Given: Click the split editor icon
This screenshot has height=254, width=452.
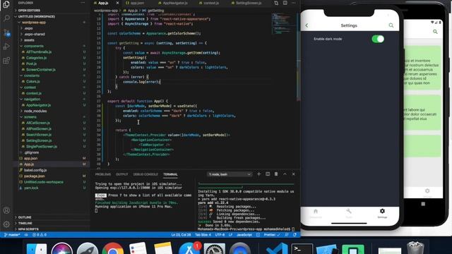Looking at the screenshot, I should pos(285,3).
